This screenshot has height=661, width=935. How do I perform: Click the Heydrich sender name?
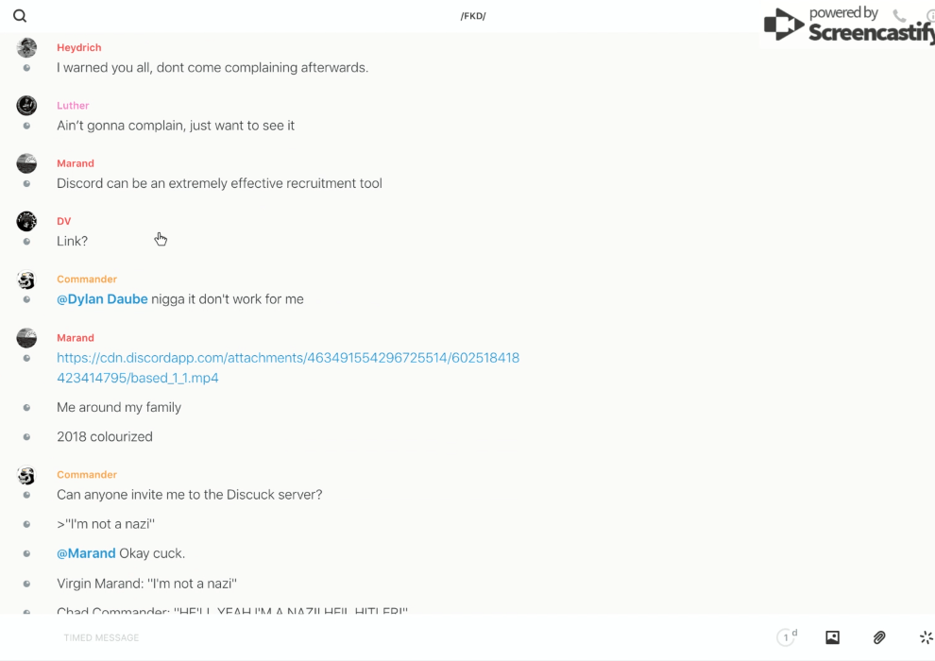tap(79, 47)
